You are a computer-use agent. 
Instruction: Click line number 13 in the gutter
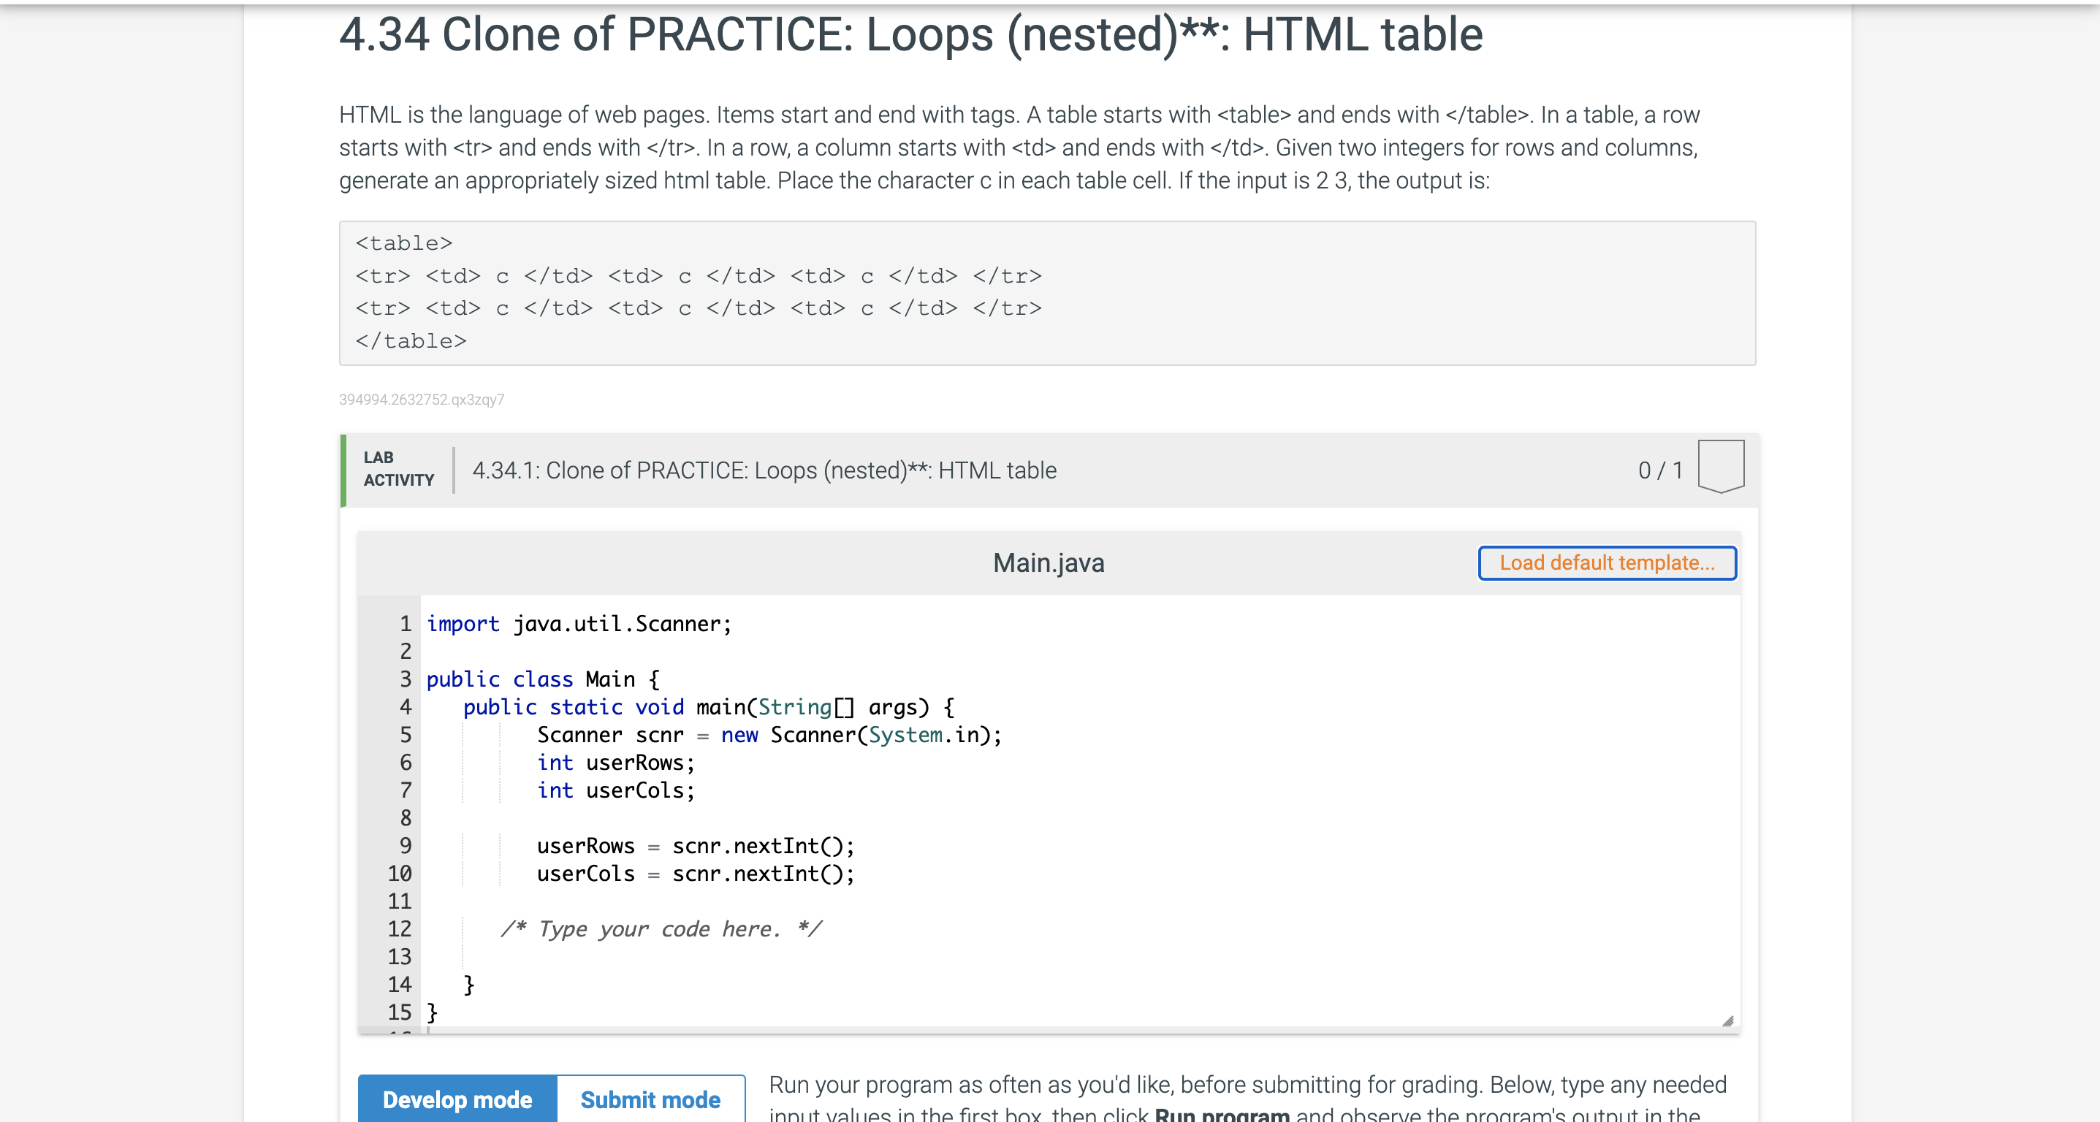pos(400,957)
